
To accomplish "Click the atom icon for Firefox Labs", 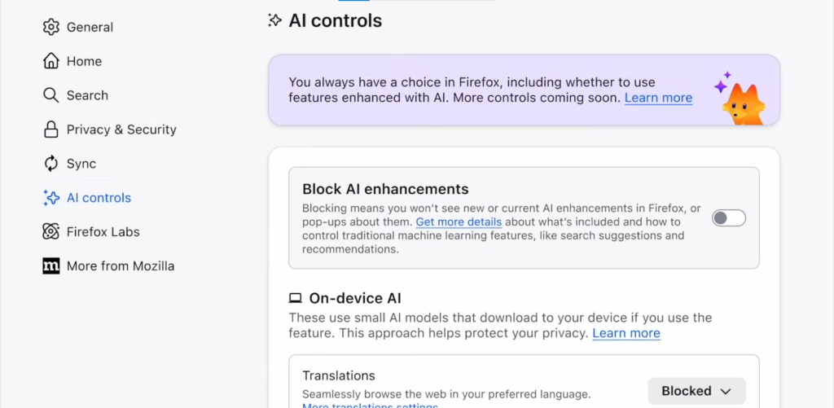I will click(51, 232).
